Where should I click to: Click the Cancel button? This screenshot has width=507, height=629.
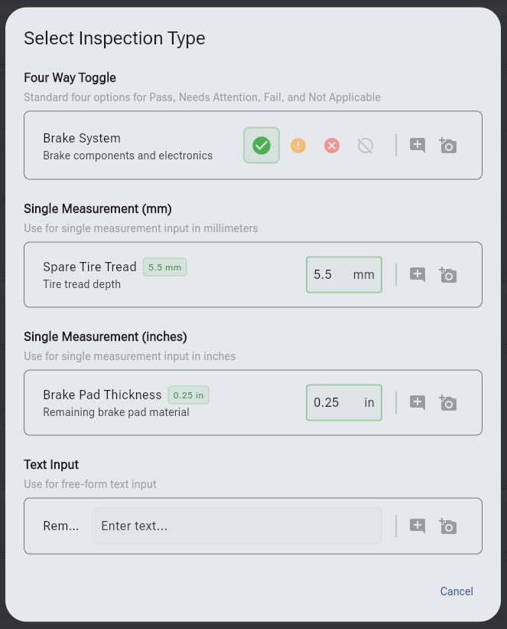tap(457, 591)
